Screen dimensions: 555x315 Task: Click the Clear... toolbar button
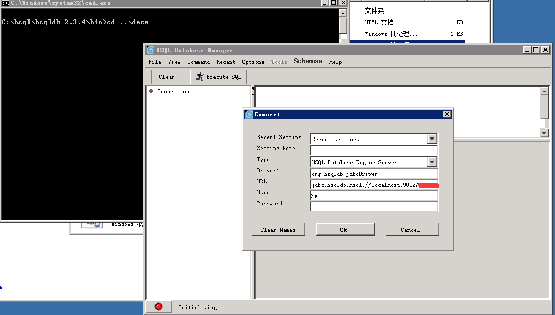171,77
